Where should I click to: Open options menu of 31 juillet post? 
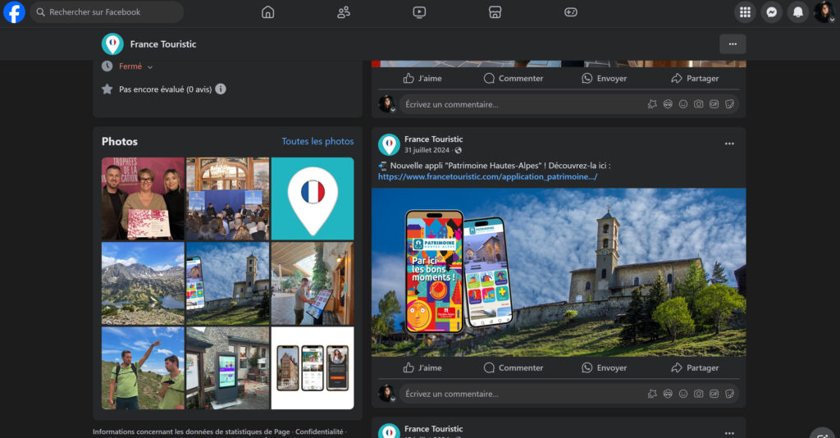pos(729,144)
